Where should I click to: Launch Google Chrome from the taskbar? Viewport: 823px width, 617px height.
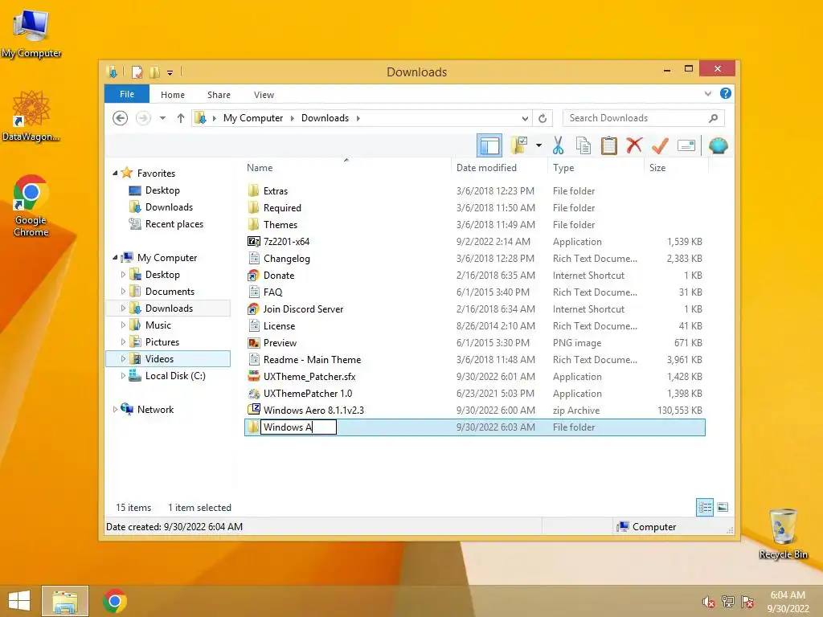tap(114, 601)
